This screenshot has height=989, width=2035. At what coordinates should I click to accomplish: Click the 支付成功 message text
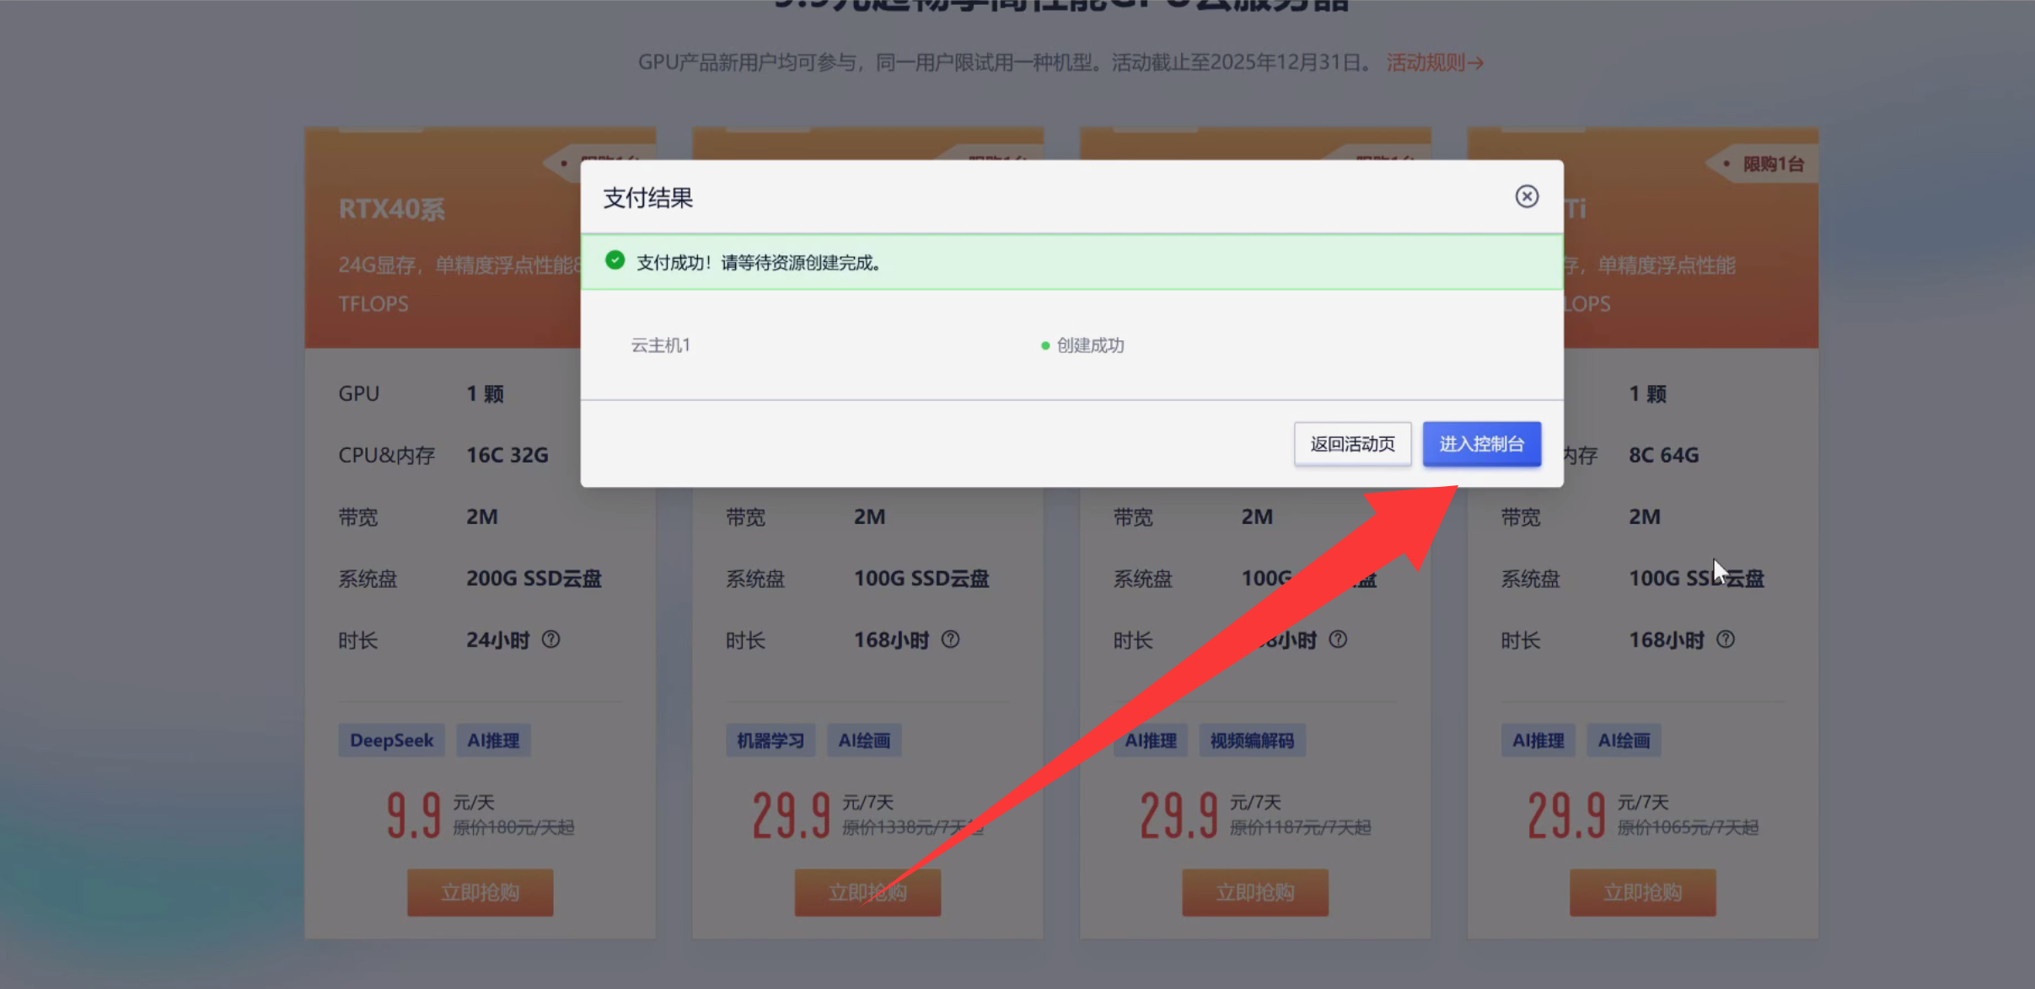click(759, 263)
